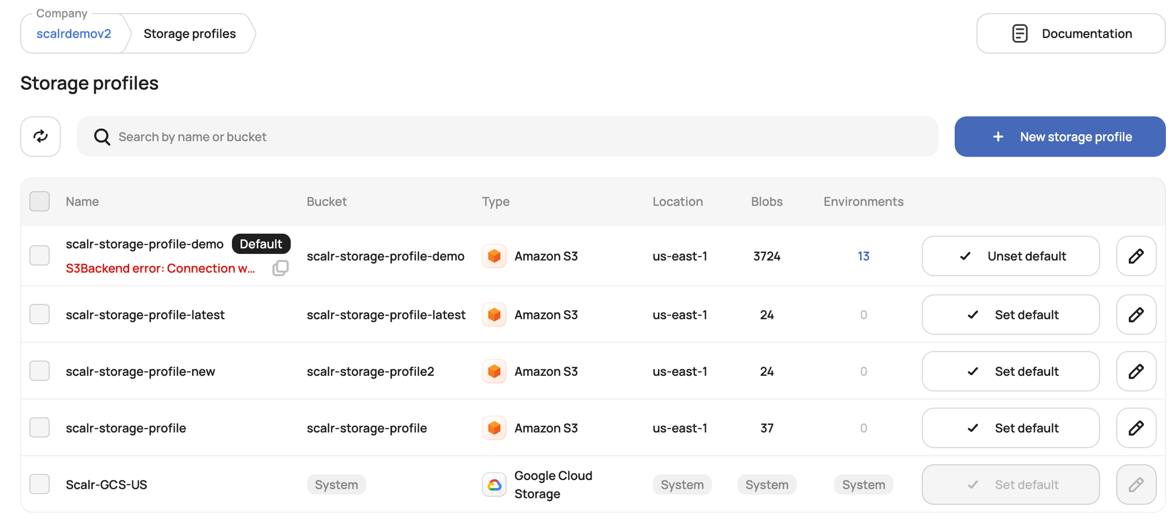Open the 13 environments link

point(863,256)
